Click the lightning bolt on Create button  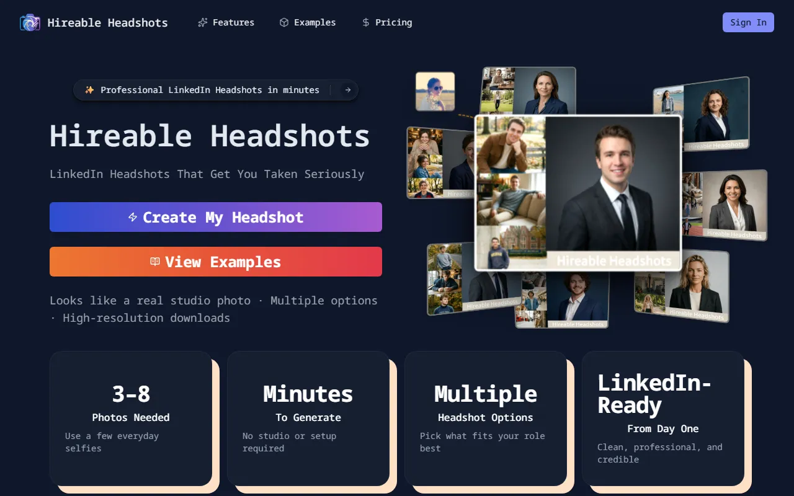133,217
